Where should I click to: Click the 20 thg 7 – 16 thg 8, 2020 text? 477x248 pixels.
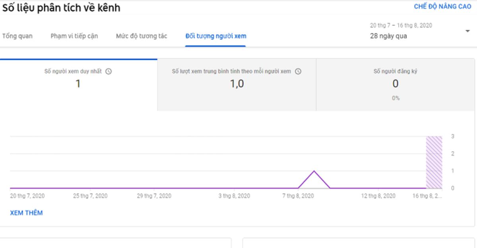(x=401, y=25)
